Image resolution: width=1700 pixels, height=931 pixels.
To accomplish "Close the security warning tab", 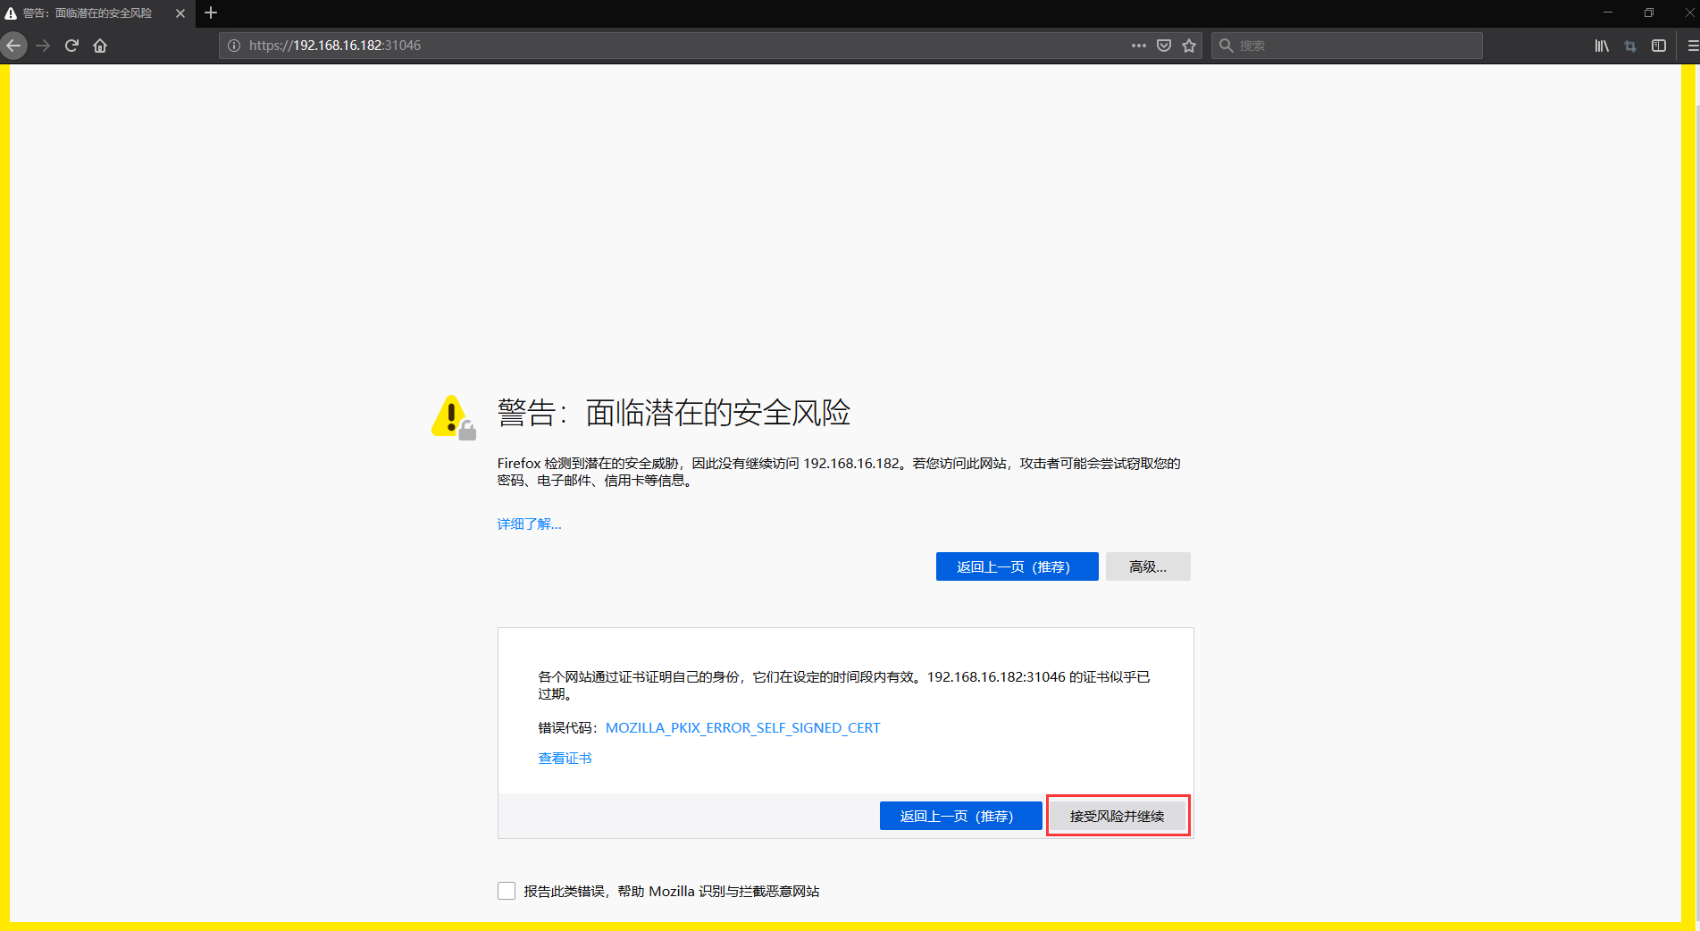I will (x=180, y=13).
